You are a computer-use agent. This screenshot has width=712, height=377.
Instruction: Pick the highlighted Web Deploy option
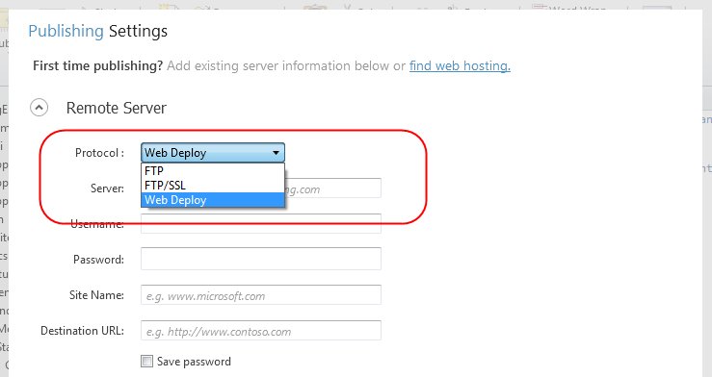[x=213, y=200]
